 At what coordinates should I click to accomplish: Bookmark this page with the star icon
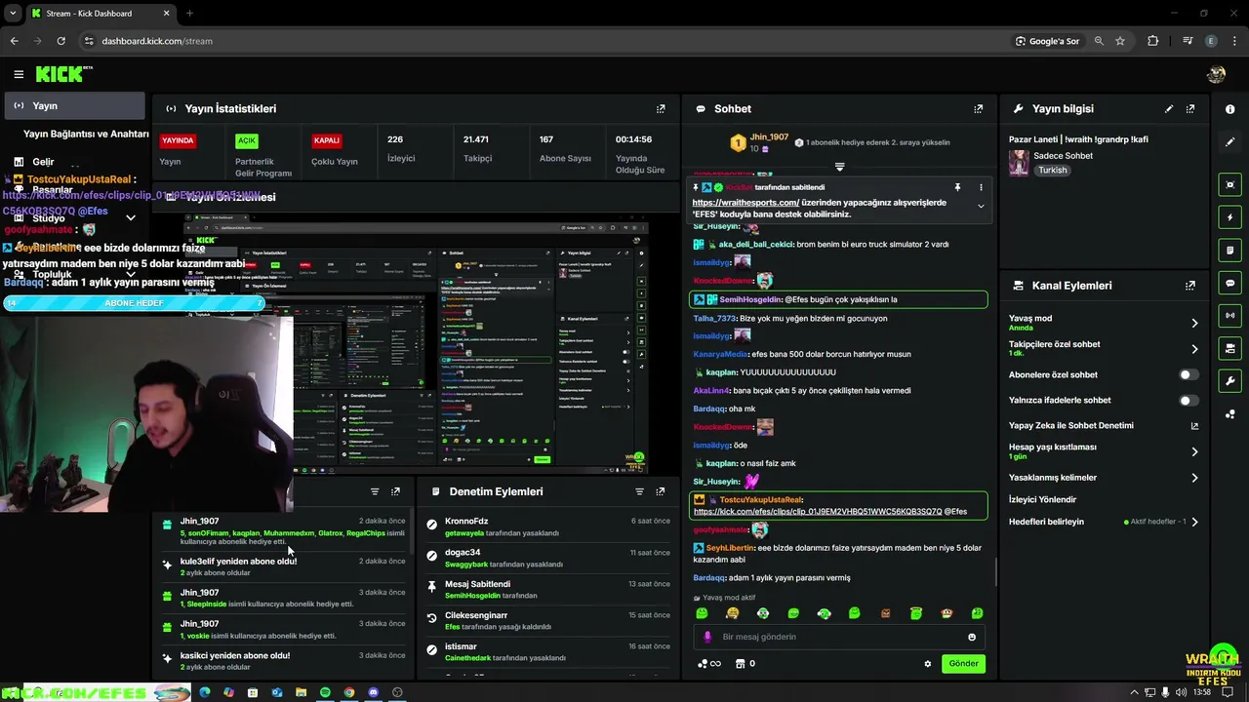tap(1120, 41)
